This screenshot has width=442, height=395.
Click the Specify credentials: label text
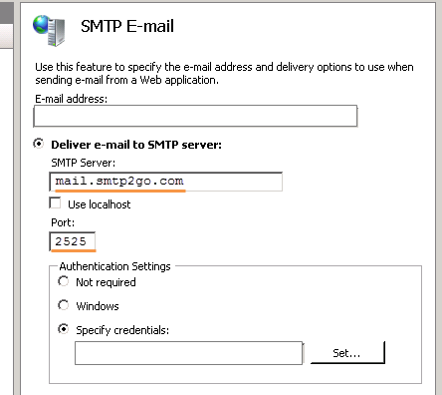[122, 330]
